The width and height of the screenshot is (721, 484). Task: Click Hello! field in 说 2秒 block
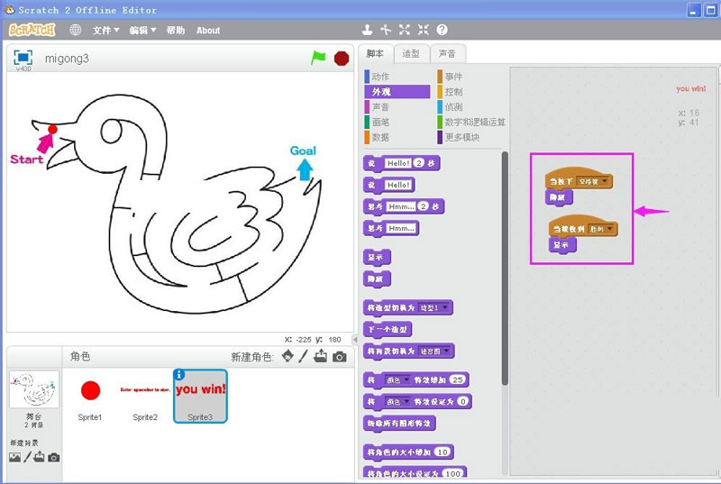[397, 163]
